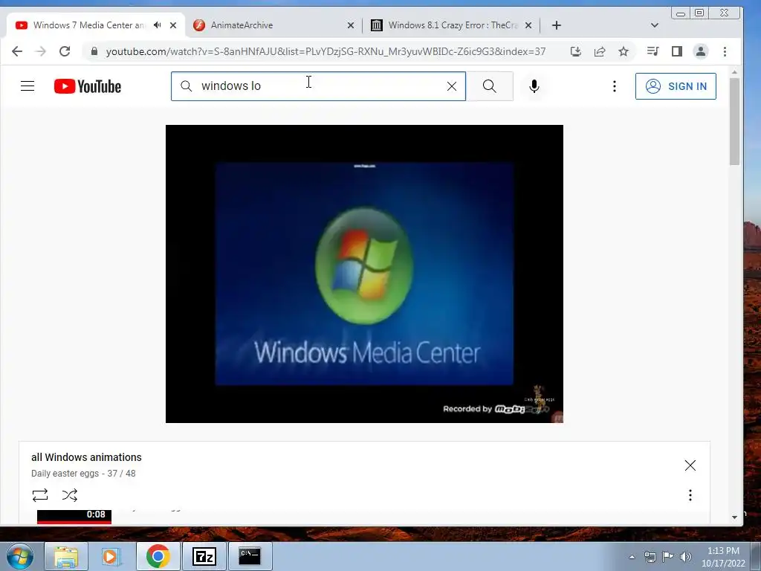761x571 pixels.
Task: Install app icon in address bar
Action: coord(576,51)
